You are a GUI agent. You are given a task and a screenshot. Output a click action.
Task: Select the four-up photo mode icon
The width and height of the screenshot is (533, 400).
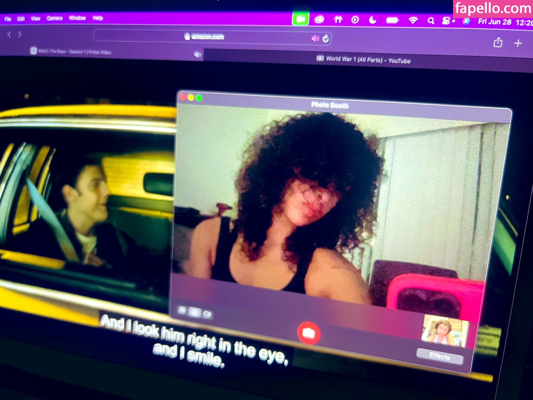coord(182,310)
